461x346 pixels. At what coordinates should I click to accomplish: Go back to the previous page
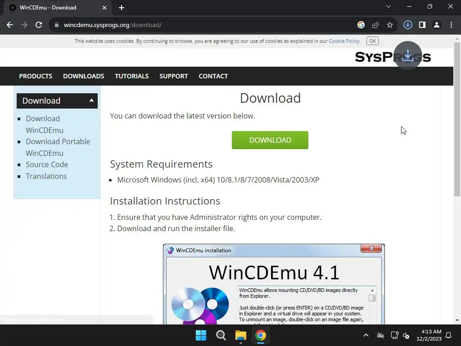pyautogui.click(x=10, y=25)
